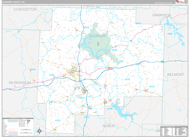Click the cyan ZIP boundary sample in the legend
The image size is (190, 137).
[13, 122]
